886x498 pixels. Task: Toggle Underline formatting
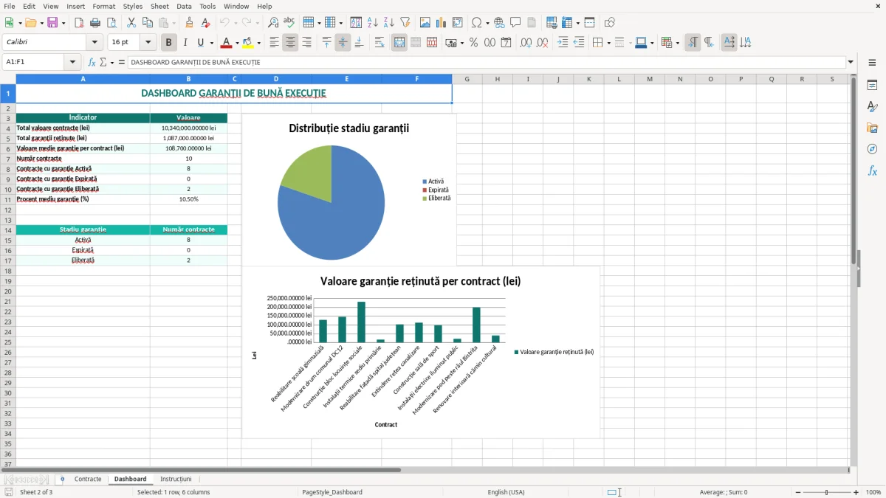(202, 43)
